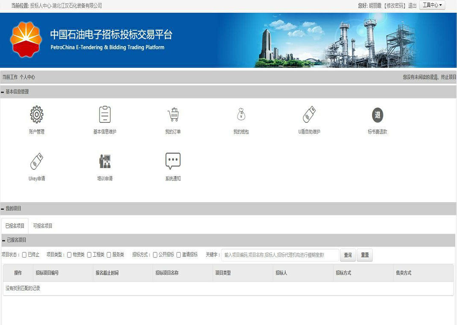The image size is (457, 325).
Task: Open the 基本信息维护 clipboard icon
Action: [x=105, y=114]
